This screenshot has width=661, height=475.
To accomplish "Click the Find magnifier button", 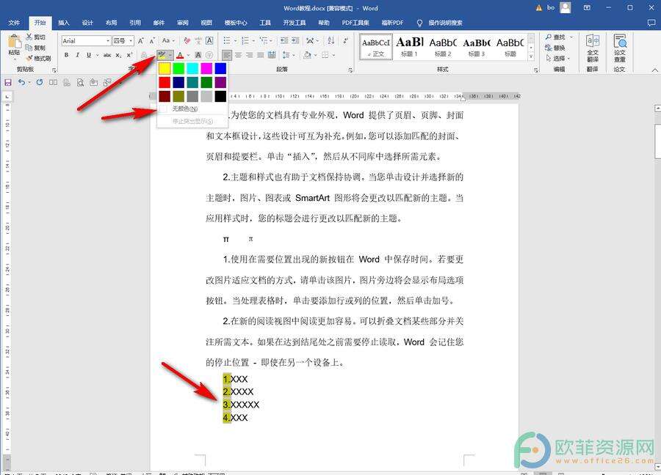I will (x=556, y=37).
